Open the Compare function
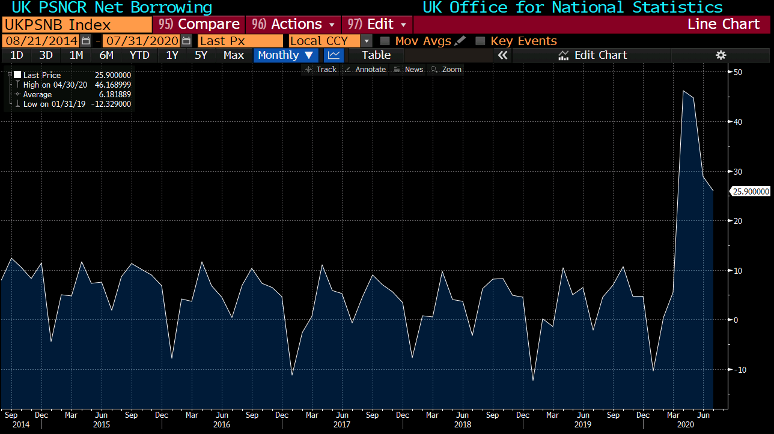 pos(199,25)
